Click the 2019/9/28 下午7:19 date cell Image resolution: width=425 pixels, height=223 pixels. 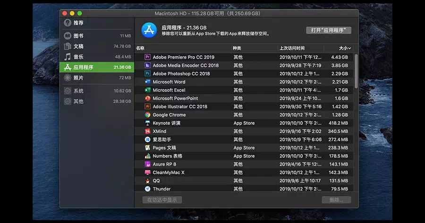[x=300, y=65]
